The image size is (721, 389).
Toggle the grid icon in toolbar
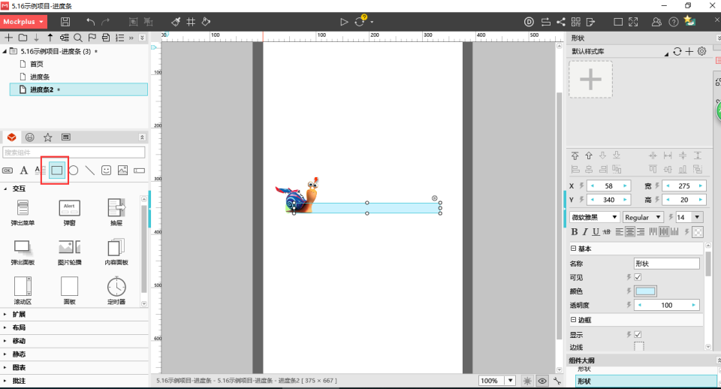[191, 22]
